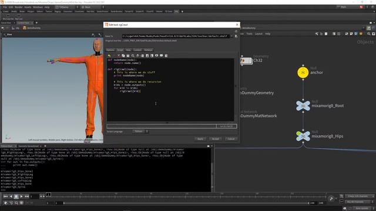
Task: Switch to the Geometry Spreadsheet tab
Action: click(x=28, y=146)
